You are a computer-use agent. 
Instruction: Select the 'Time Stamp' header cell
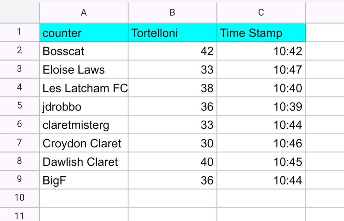pyautogui.click(x=261, y=32)
